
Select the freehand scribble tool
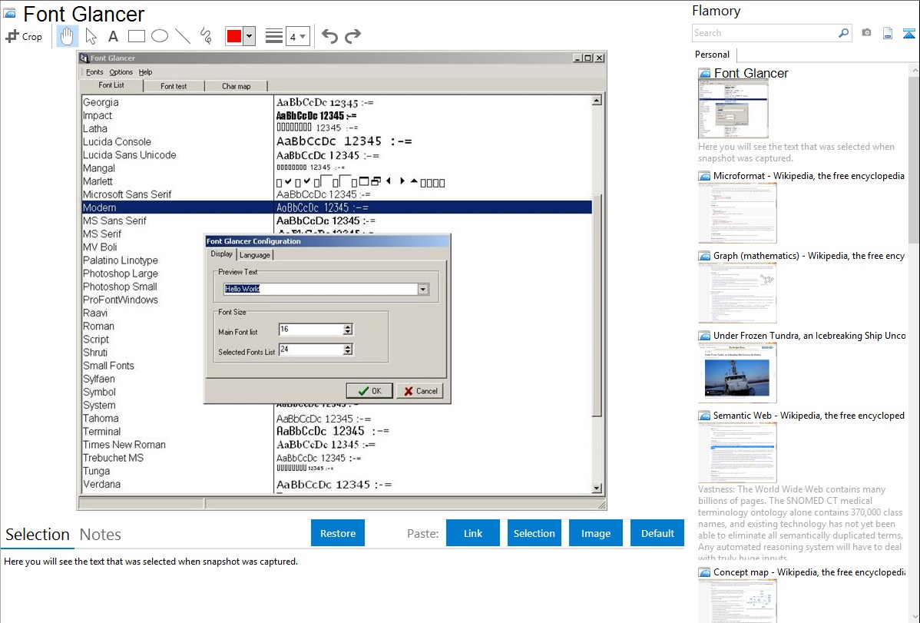pos(206,36)
